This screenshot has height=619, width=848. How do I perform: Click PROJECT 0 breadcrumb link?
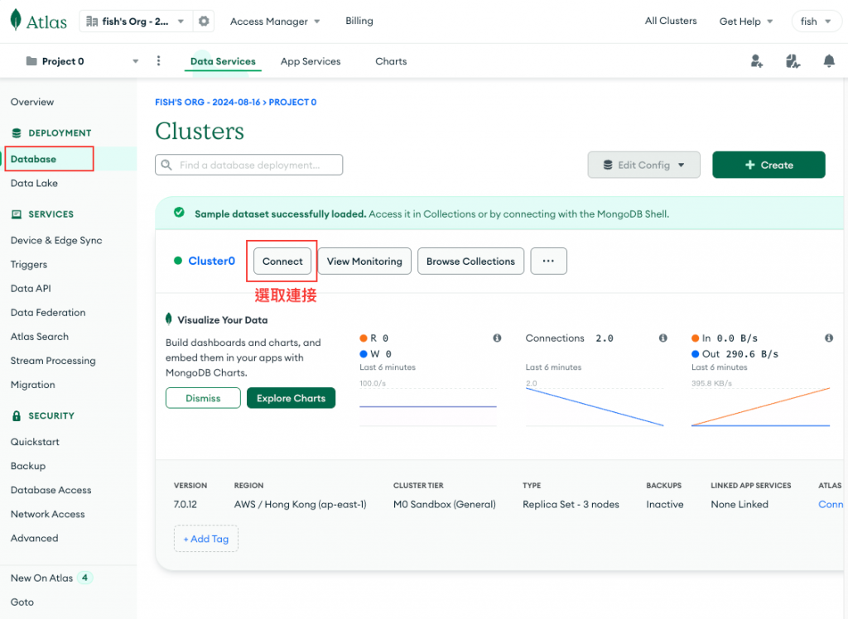[292, 102]
